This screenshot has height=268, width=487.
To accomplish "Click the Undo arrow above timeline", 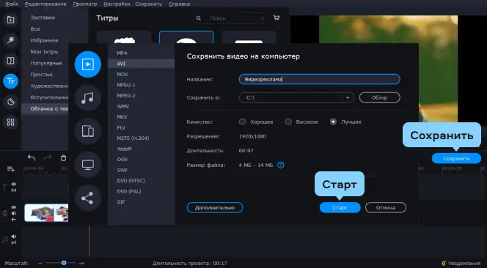I will (x=32, y=158).
